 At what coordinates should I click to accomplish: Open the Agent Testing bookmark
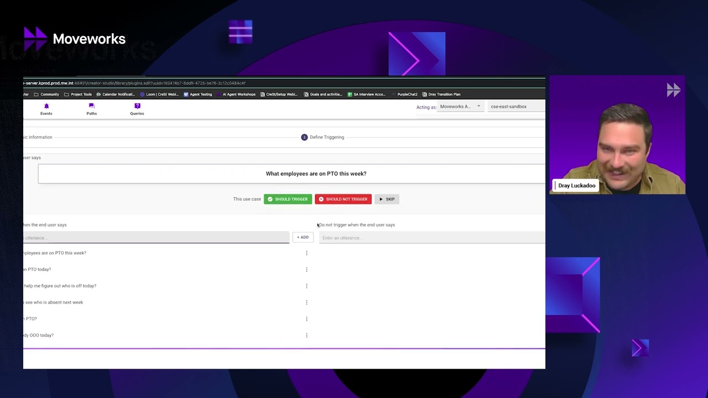click(198, 95)
